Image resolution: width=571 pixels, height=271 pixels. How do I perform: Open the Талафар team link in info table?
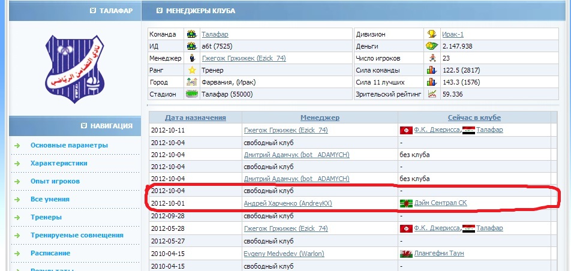coord(215,34)
